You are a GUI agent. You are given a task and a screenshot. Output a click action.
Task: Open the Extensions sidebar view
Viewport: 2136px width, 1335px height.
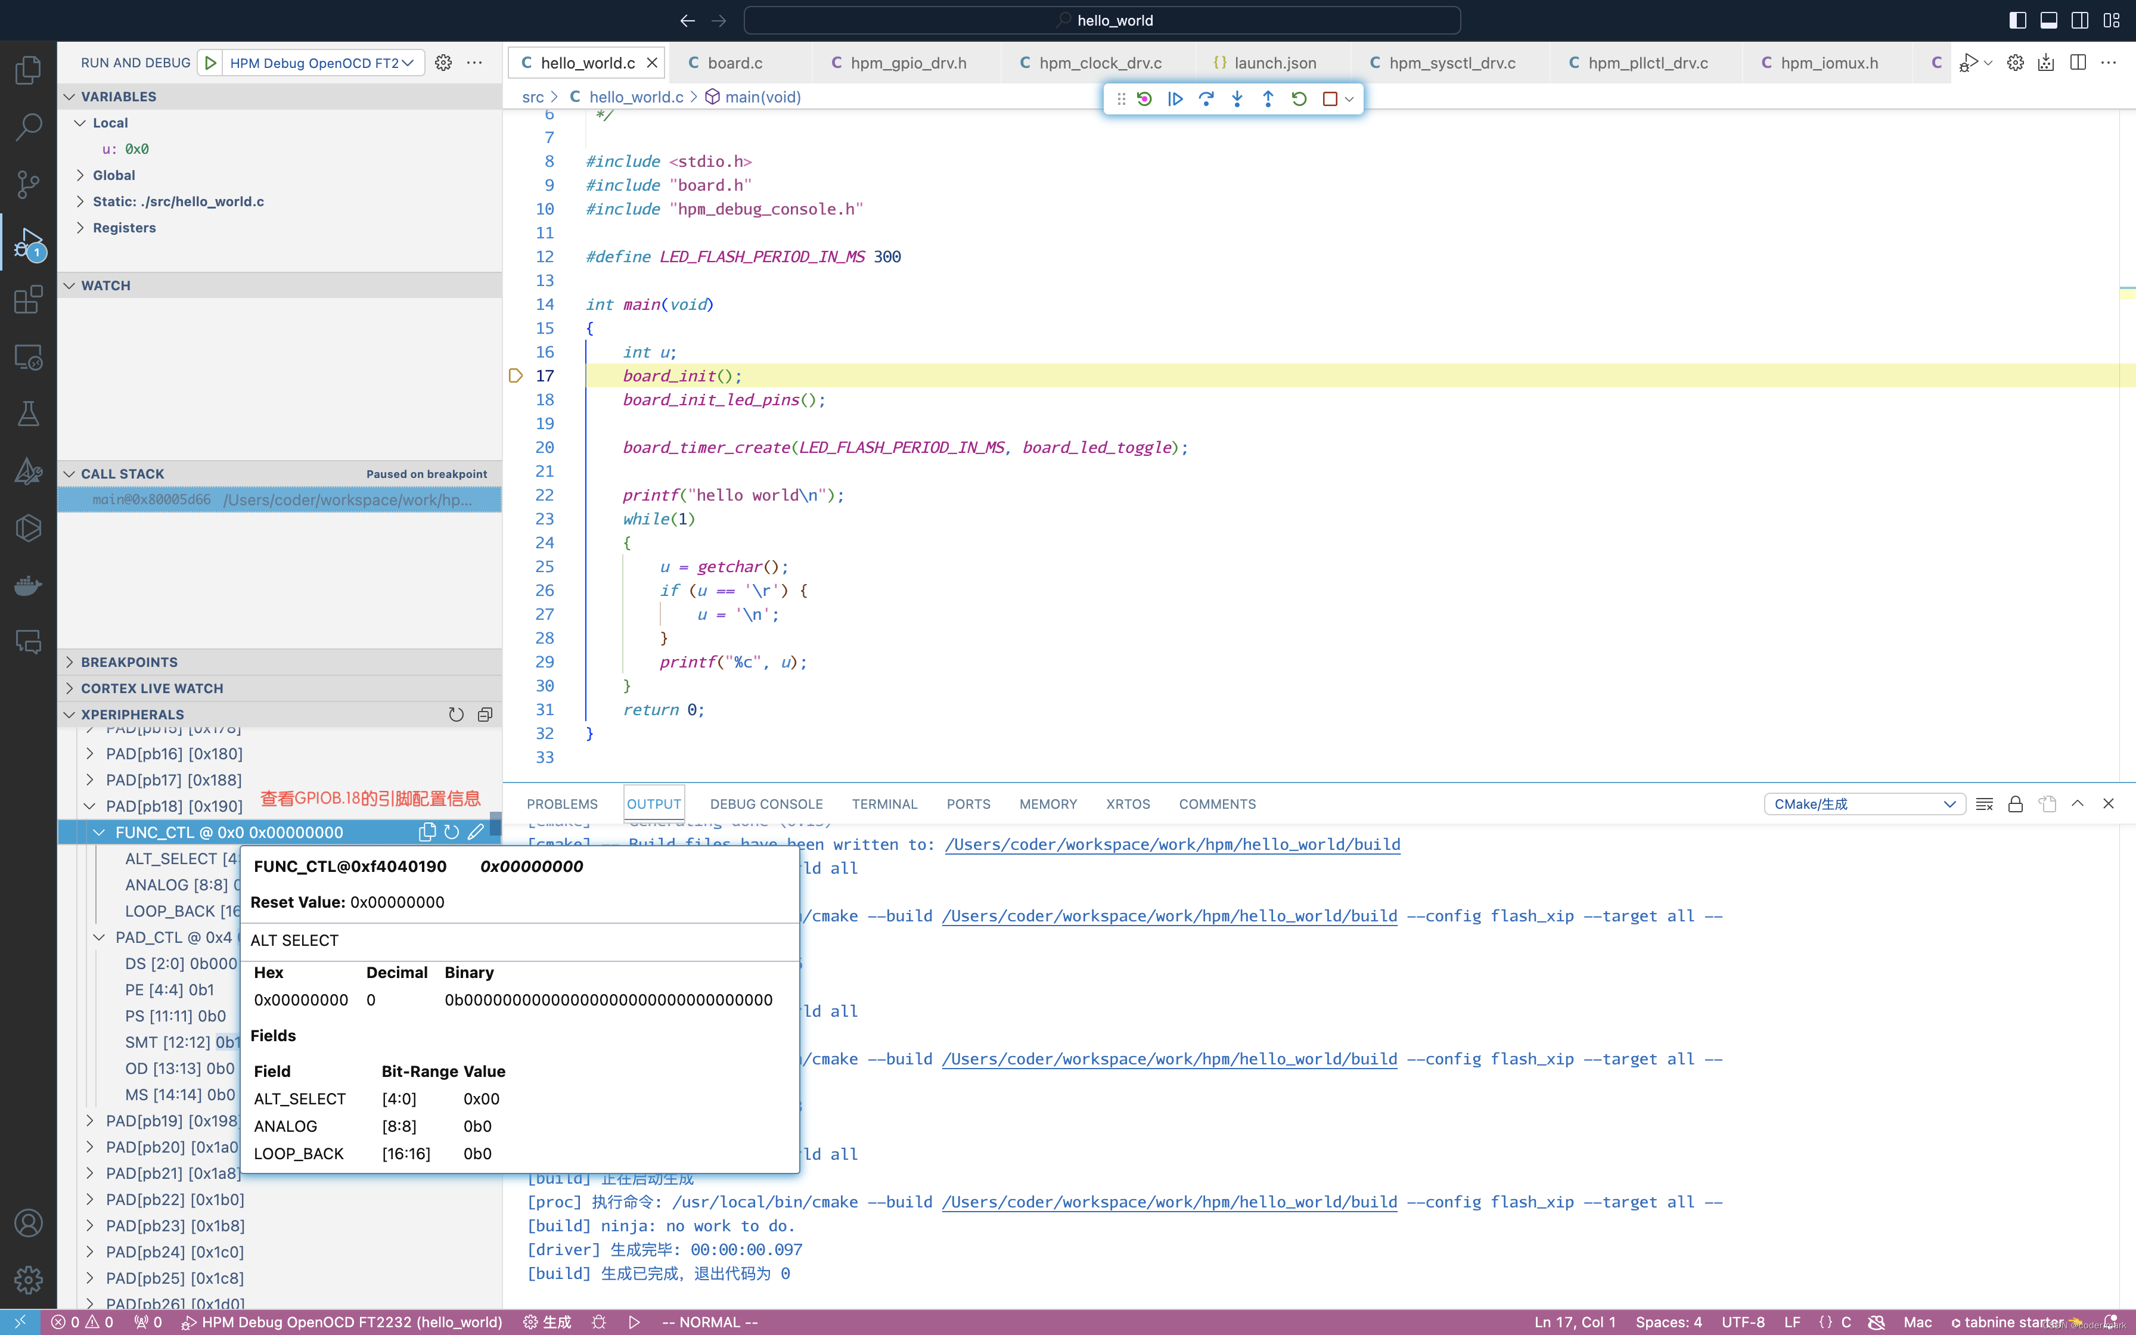click(28, 299)
